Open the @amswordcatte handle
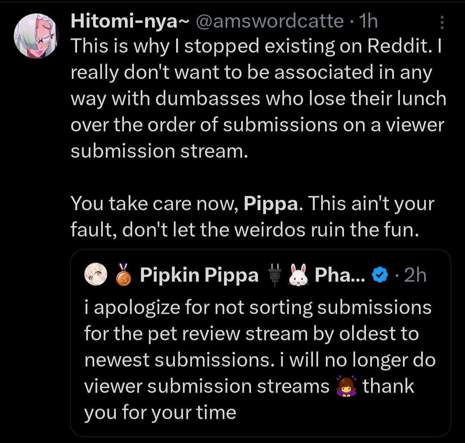Screen dimensions: 465x443 (270, 21)
